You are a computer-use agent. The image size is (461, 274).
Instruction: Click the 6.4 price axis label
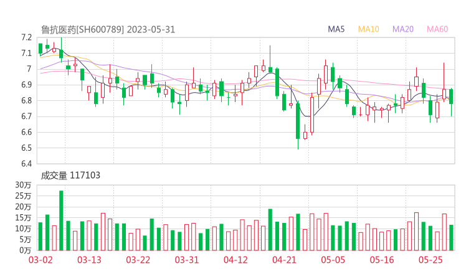pyautogui.click(x=26, y=164)
